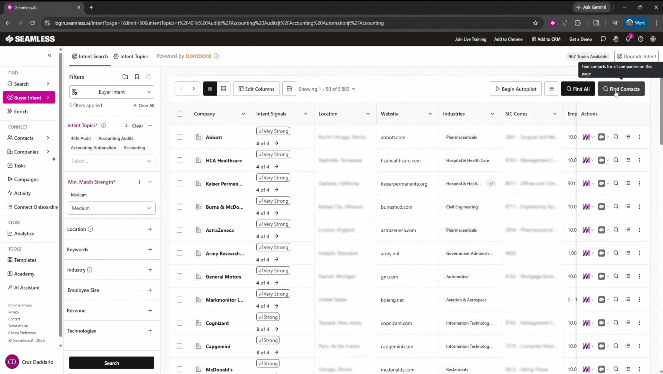Open the settings gear in Seamless header
Screen dimensions: 663x374
[653, 39]
